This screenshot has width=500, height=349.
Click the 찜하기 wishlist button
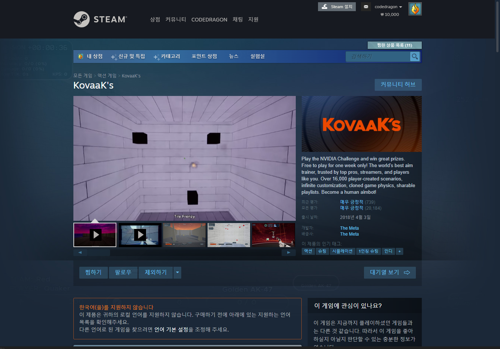[93, 272]
